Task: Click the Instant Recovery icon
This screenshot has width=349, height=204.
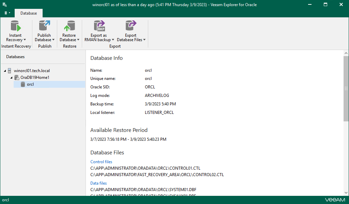Action: coord(15,26)
